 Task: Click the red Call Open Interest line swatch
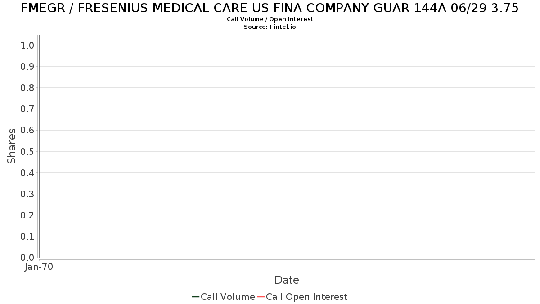(x=261, y=297)
